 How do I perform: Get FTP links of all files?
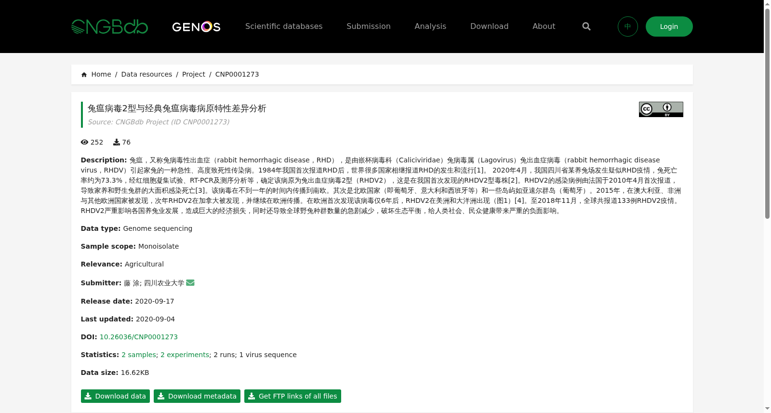pyautogui.click(x=292, y=396)
